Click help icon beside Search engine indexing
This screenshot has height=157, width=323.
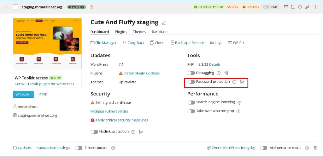[239, 102]
